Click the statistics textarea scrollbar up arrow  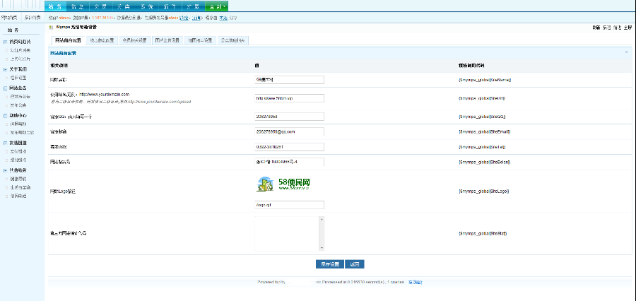322,220
